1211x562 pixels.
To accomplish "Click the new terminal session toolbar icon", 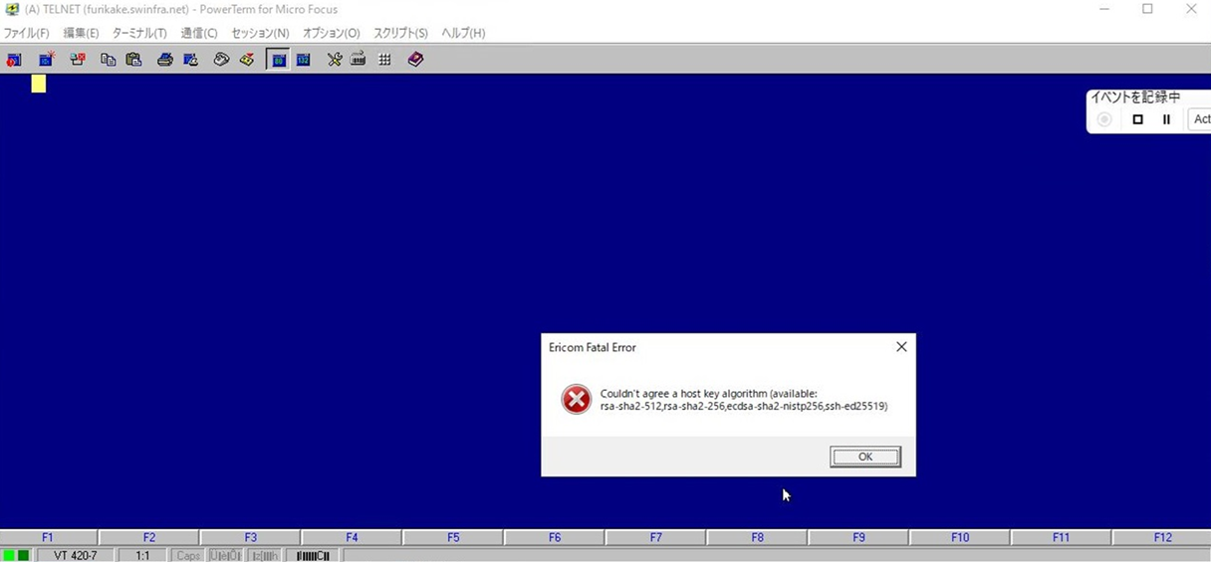I will [46, 60].
